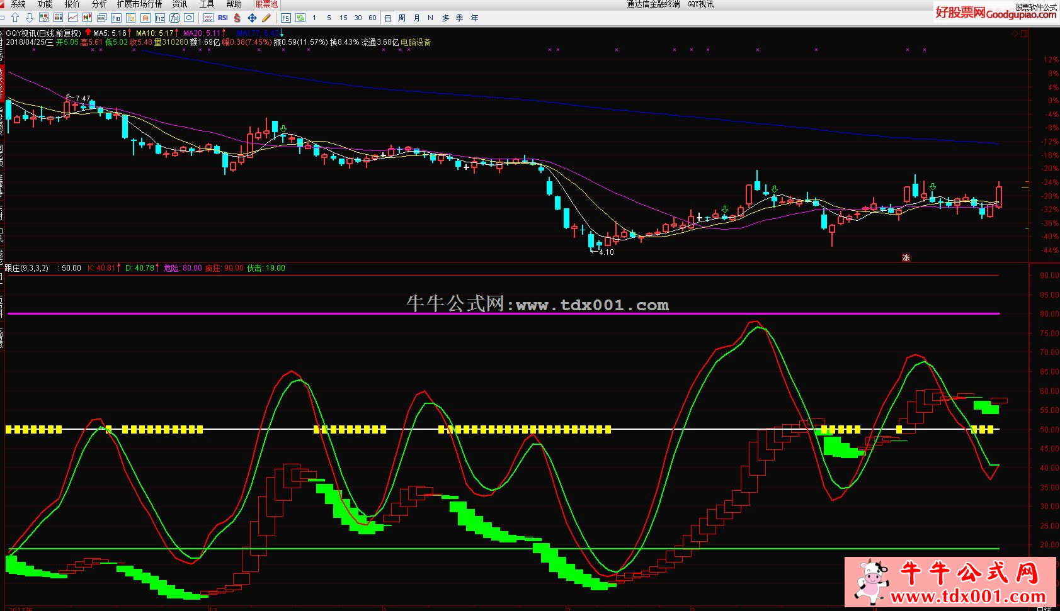Select the pencil drawing tool icon
Image resolution: width=1060 pixels, height=611 pixels.
(x=266, y=18)
